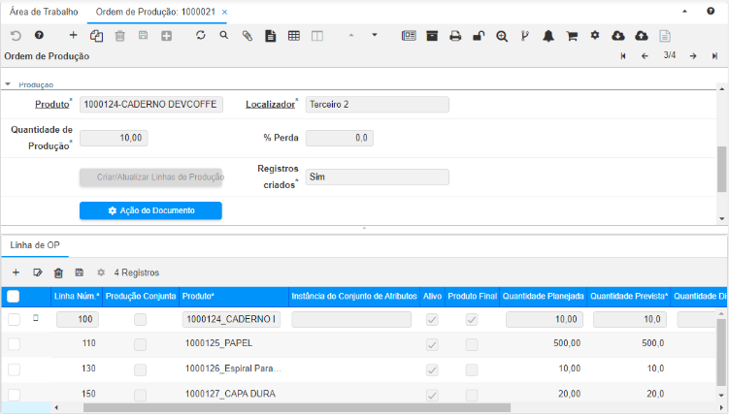
Task: Click the New Record plus icon in main toolbar
Action: click(73, 35)
